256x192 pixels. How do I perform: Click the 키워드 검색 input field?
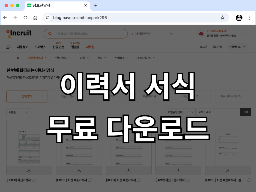[218, 112]
